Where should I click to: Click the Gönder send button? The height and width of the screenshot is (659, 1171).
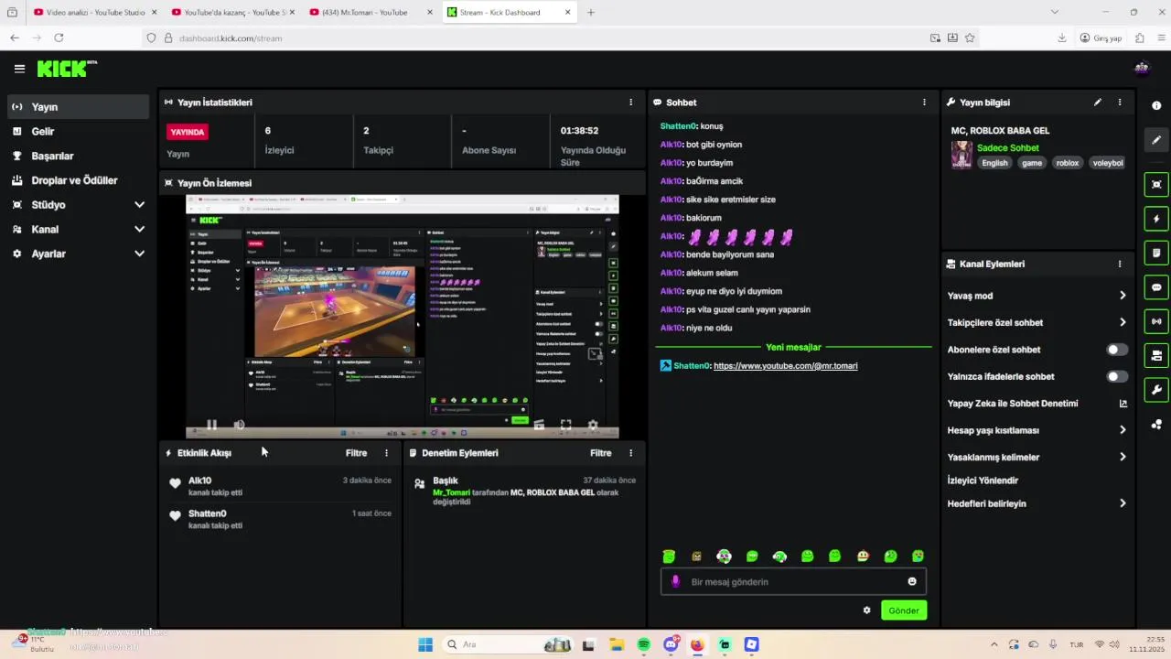(904, 610)
